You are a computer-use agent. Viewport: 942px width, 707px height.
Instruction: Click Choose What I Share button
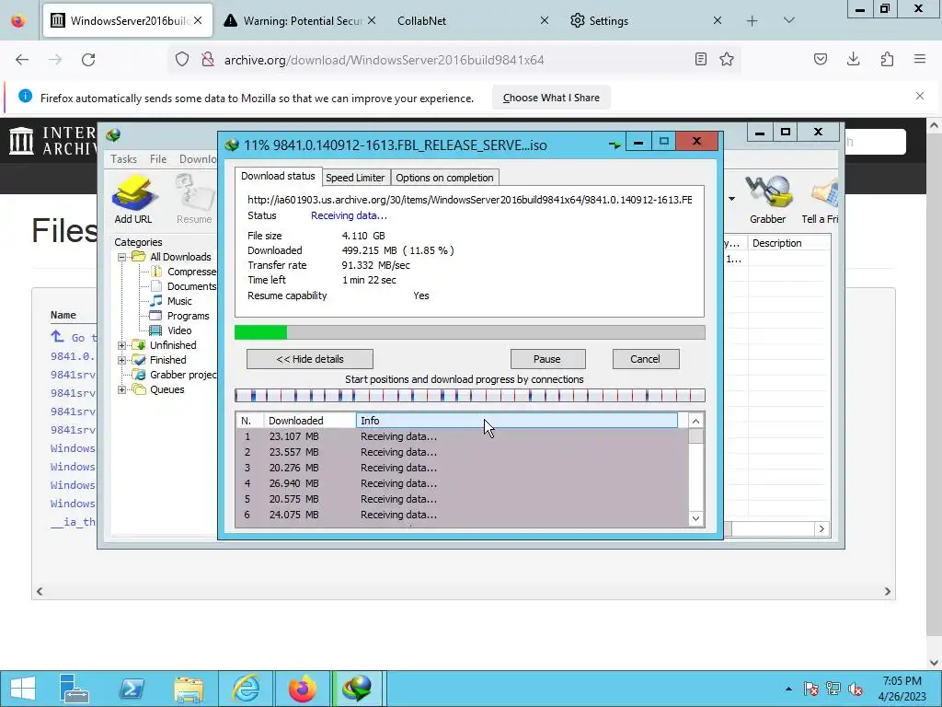tap(551, 98)
